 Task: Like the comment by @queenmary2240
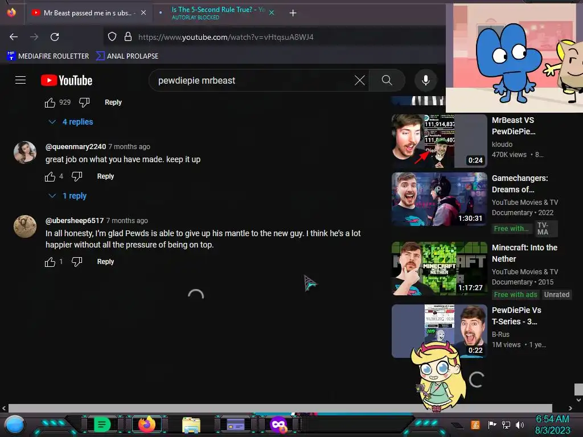click(x=50, y=176)
